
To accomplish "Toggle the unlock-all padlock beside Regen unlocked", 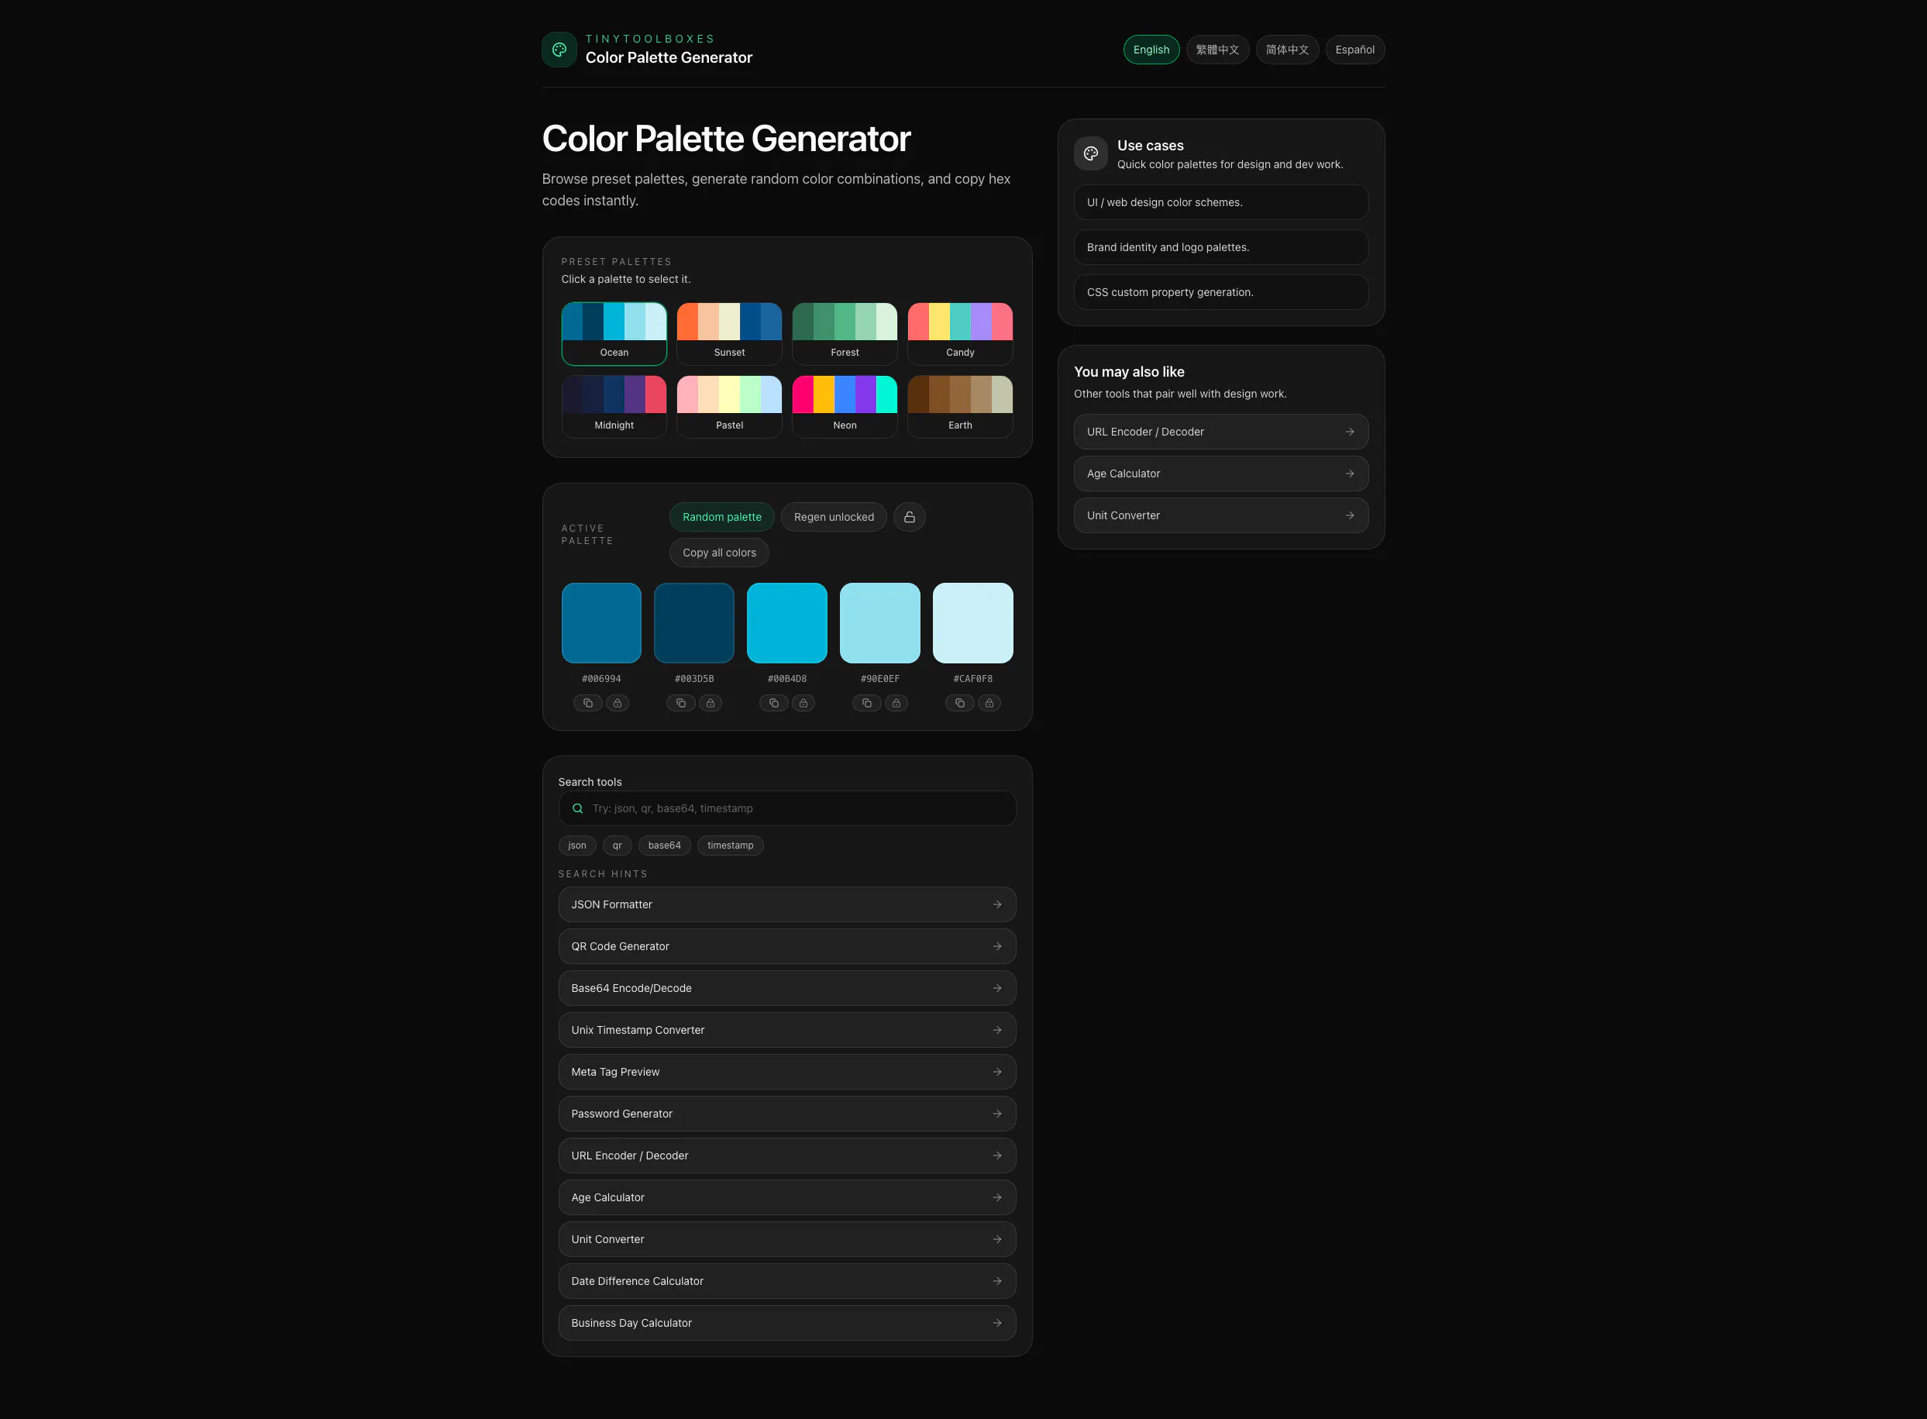I will (910, 517).
